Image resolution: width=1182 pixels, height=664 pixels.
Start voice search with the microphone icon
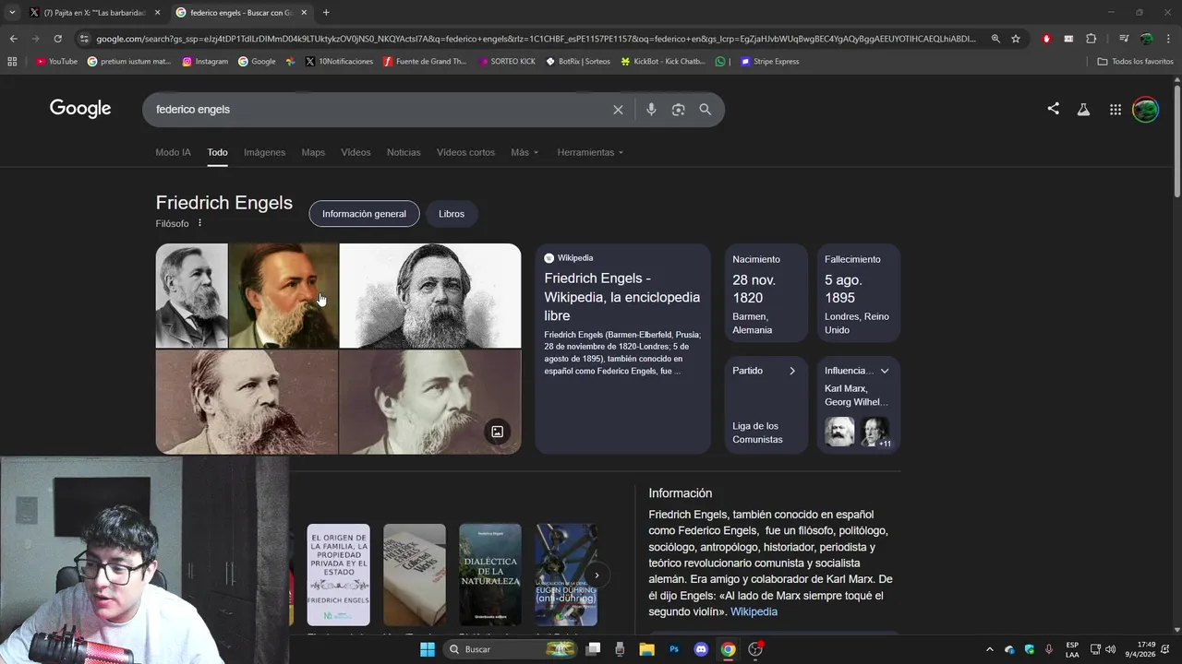[x=651, y=110]
